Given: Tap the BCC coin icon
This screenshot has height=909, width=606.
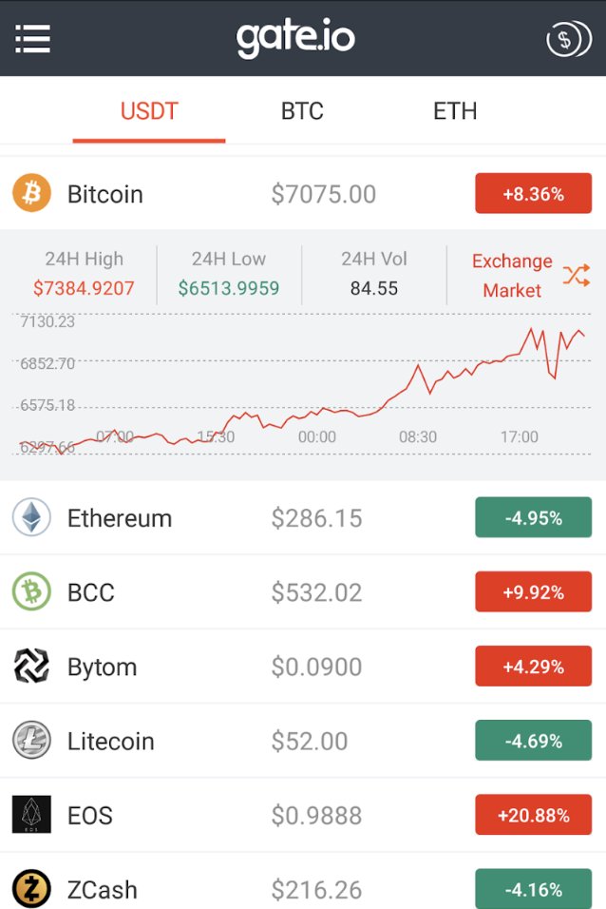Looking at the screenshot, I should 31,592.
